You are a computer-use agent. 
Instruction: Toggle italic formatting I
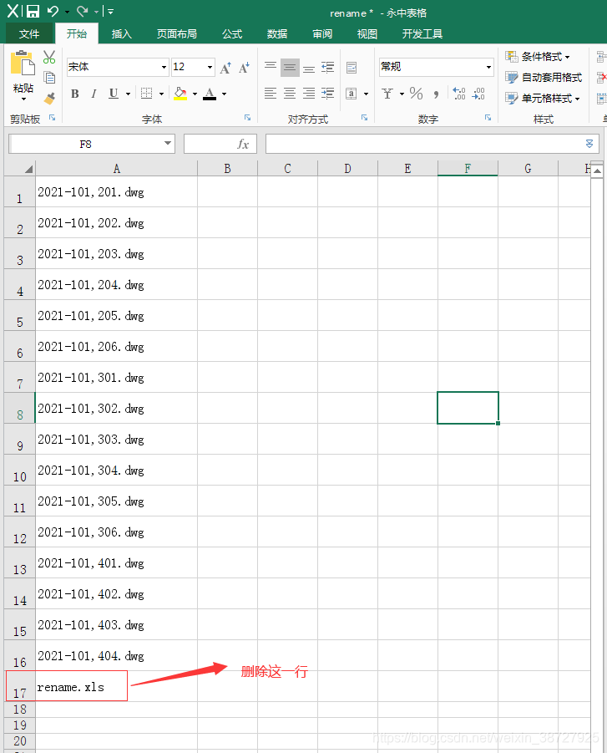tap(94, 94)
